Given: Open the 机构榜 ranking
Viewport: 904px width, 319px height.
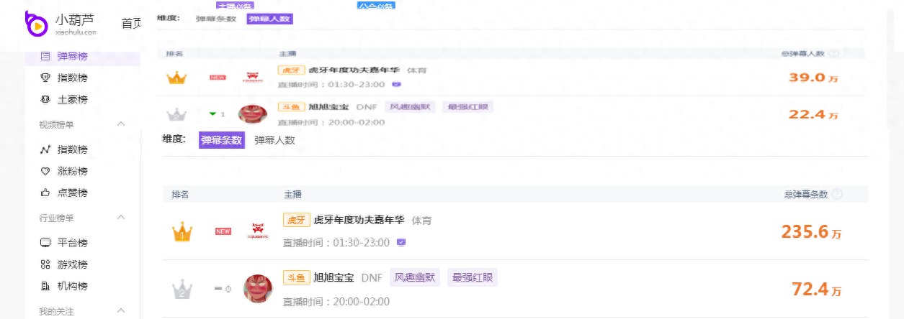Looking at the screenshot, I should [73, 286].
